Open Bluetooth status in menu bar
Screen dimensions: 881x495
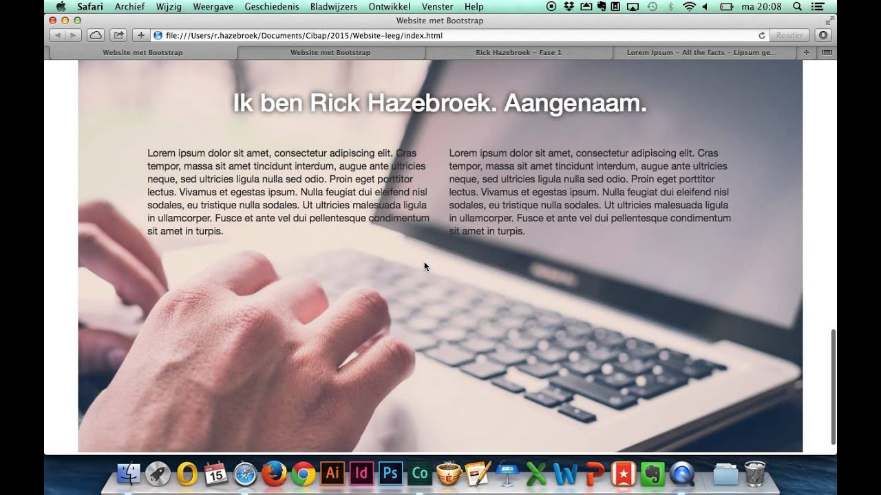[670, 6]
